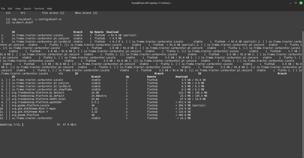Click the '[2] ca.desrt.dconf' line
The image size is (304, 158).
(20, 22)
